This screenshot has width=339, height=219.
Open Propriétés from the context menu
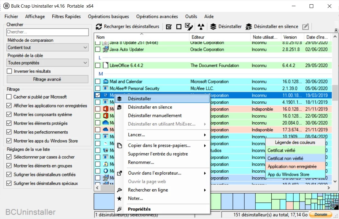162,209
